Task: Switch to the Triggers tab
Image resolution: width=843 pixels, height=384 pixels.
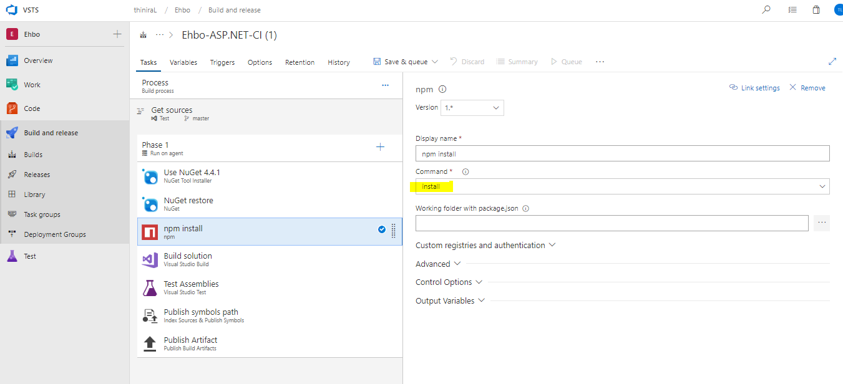Action: pyautogui.click(x=222, y=62)
